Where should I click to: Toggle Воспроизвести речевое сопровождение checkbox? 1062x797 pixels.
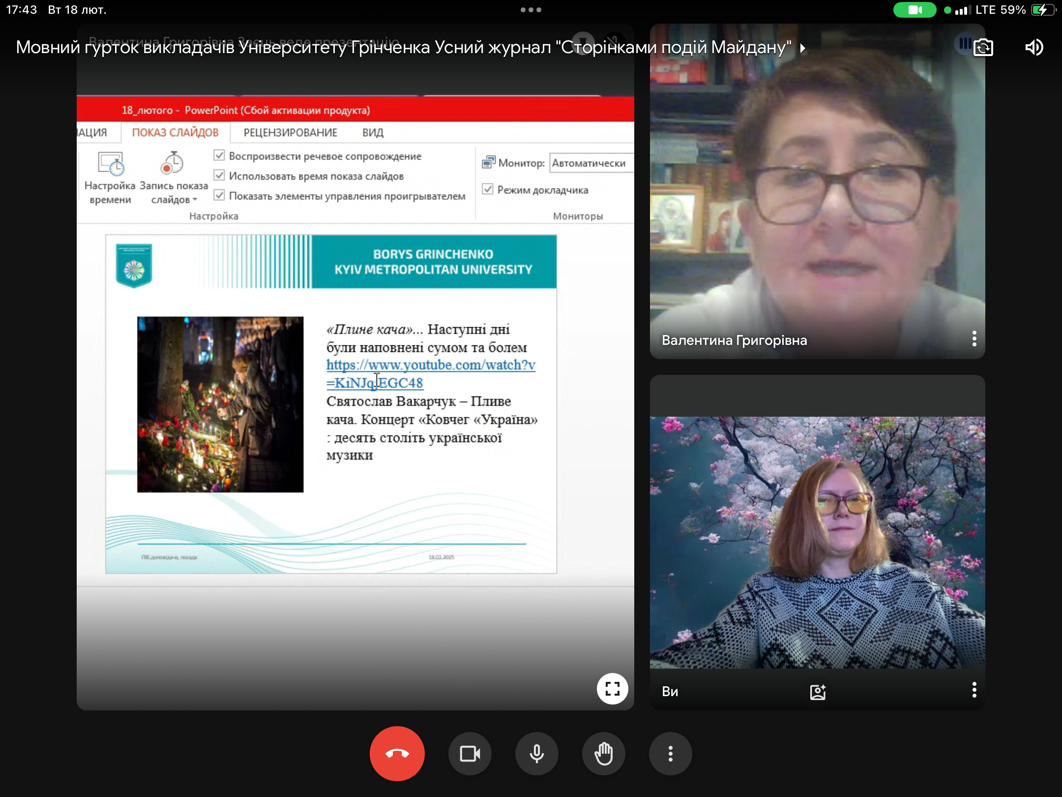pos(219,156)
